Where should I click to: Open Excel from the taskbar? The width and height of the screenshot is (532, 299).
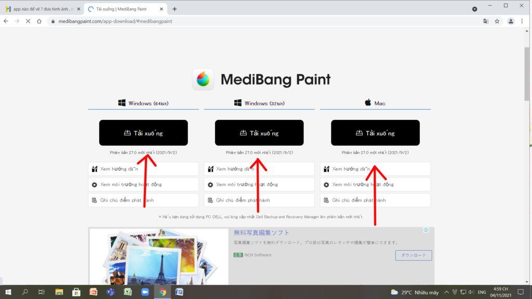(128, 292)
